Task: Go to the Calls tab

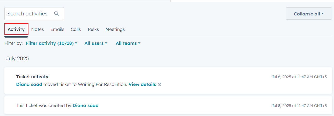Action: pos(76,29)
